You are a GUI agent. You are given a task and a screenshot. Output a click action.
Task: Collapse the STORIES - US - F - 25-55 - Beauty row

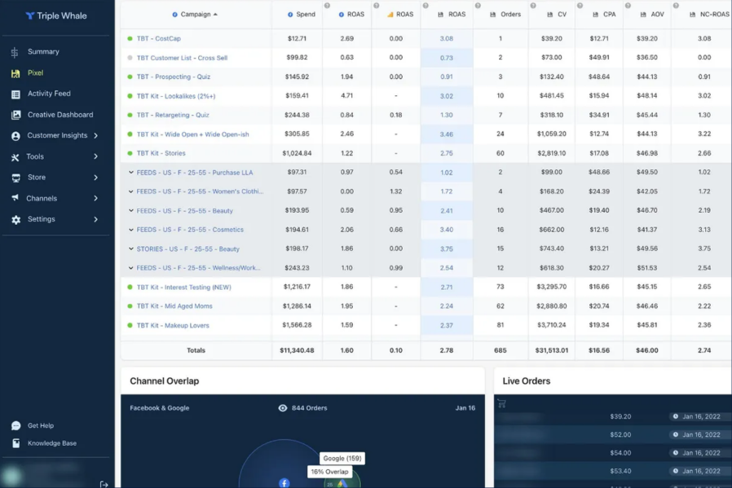130,249
